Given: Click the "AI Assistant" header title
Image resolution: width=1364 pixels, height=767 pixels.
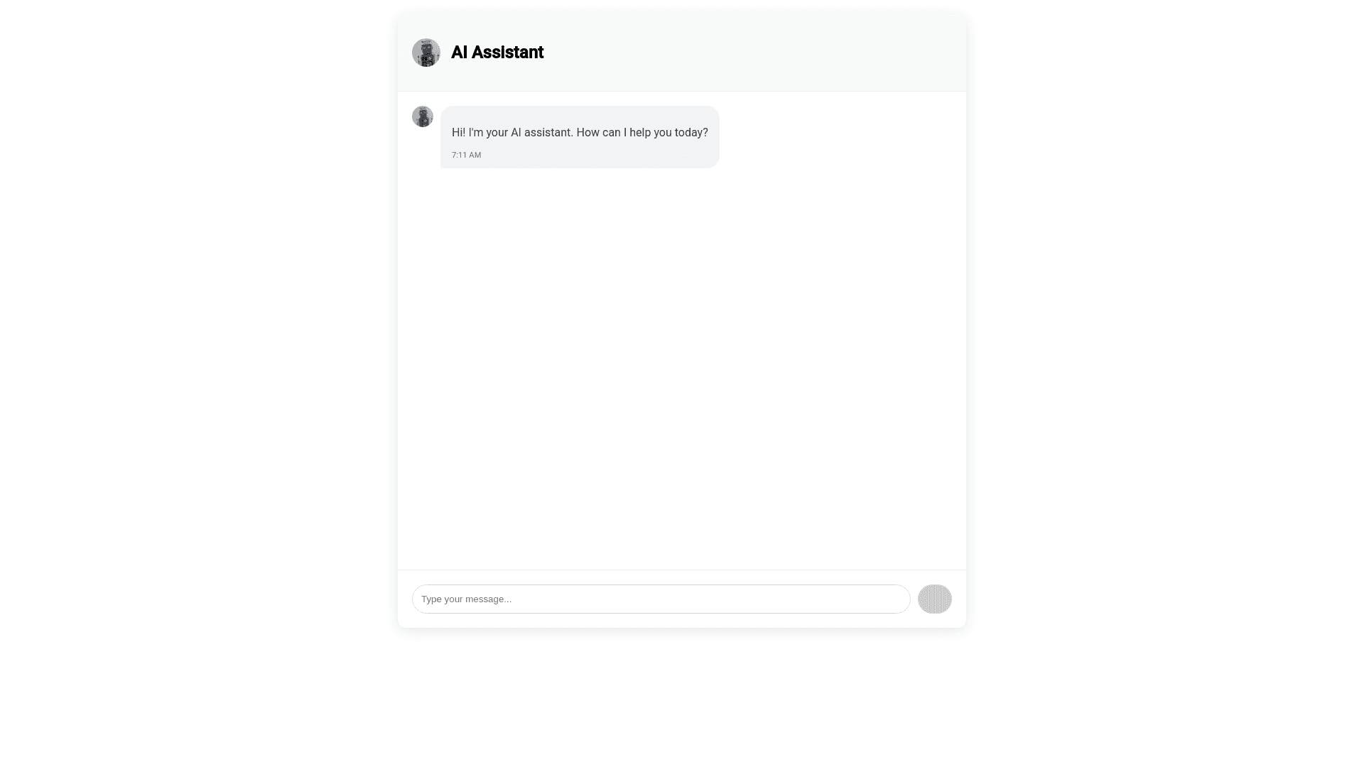Looking at the screenshot, I should click(497, 53).
